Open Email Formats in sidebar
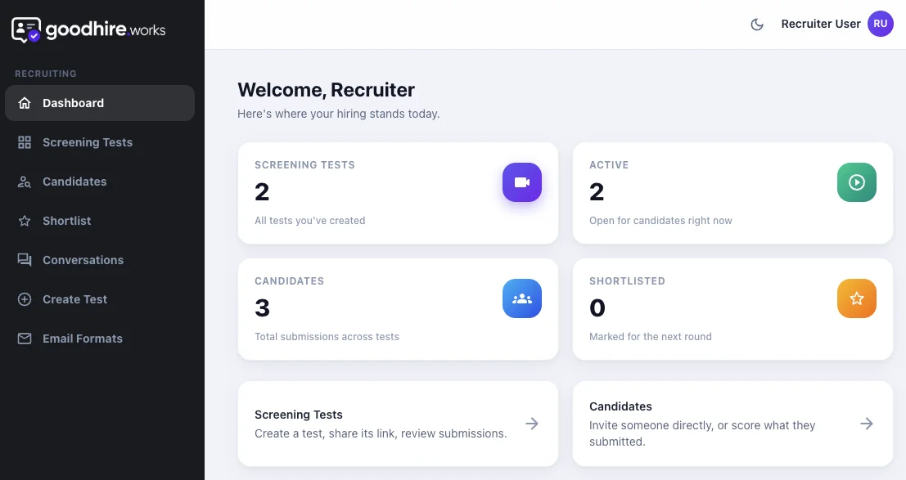The height and width of the screenshot is (480, 906). click(100, 339)
